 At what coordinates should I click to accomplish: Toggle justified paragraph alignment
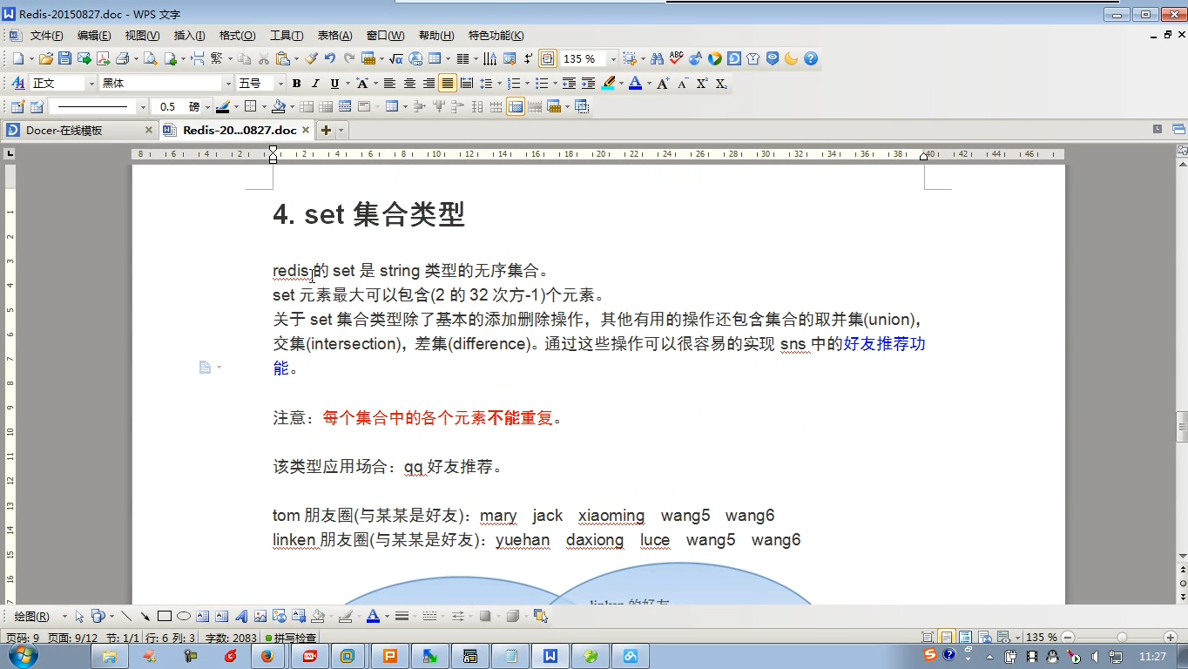(x=448, y=84)
